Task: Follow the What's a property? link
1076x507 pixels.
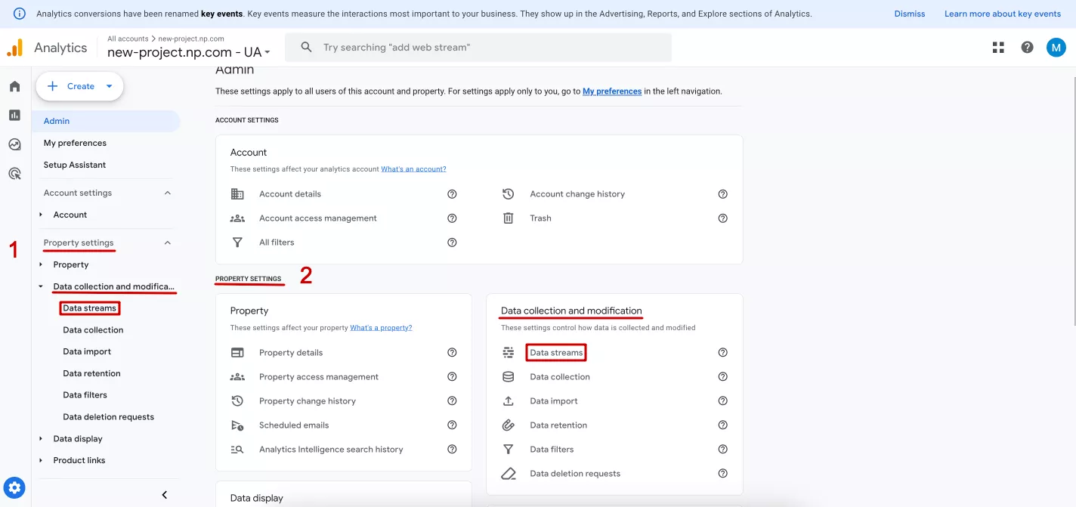Action: [381, 328]
